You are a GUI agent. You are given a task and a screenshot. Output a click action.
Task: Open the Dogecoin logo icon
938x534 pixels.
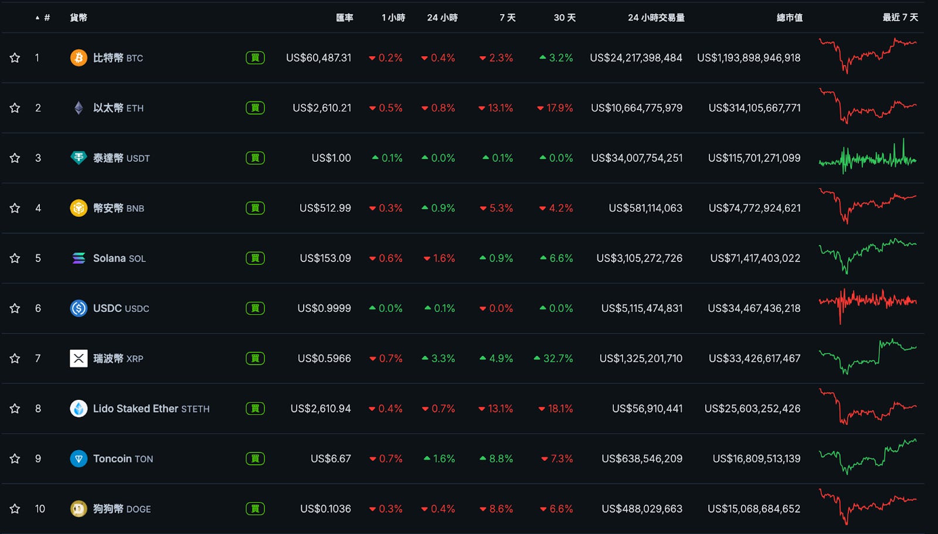click(79, 509)
